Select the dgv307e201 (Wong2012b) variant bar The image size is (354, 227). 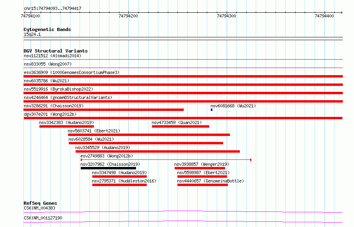tap(183, 118)
